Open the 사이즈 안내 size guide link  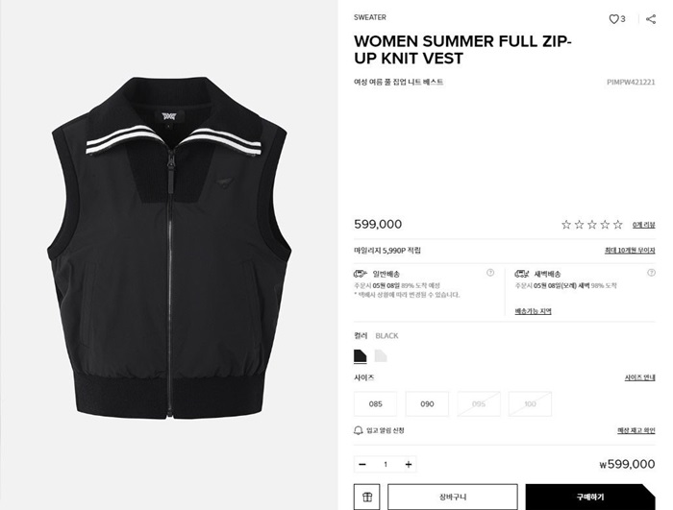(x=639, y=377)
